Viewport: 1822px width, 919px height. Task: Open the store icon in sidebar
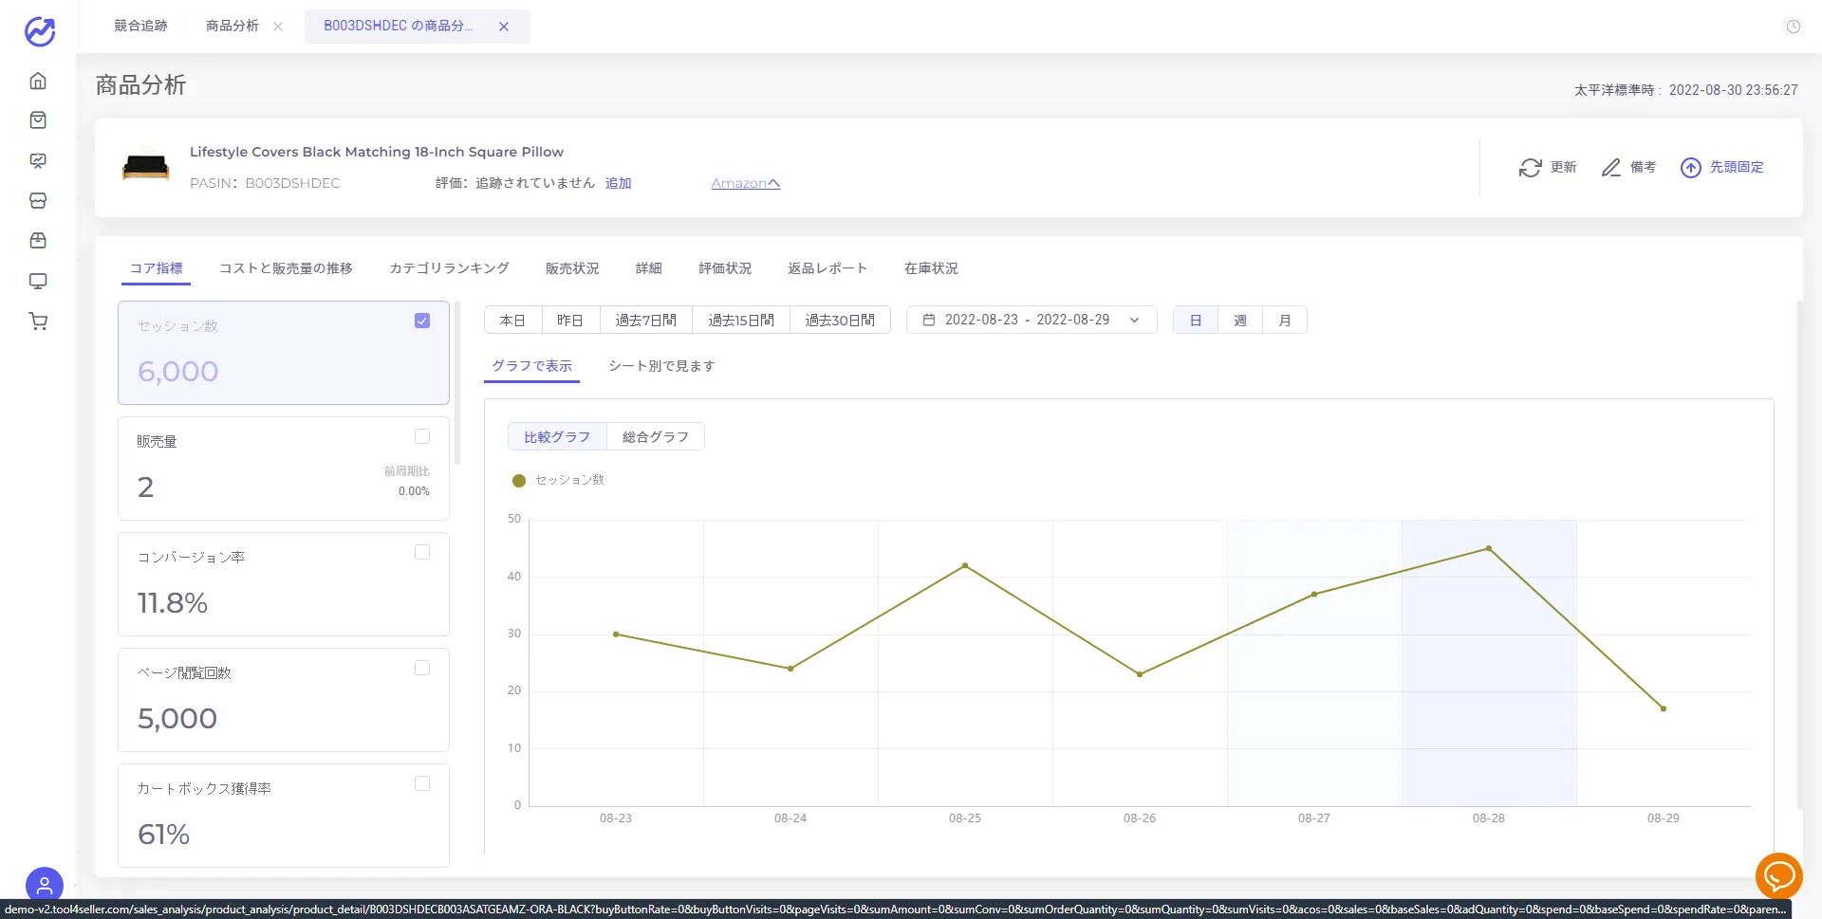38,201
